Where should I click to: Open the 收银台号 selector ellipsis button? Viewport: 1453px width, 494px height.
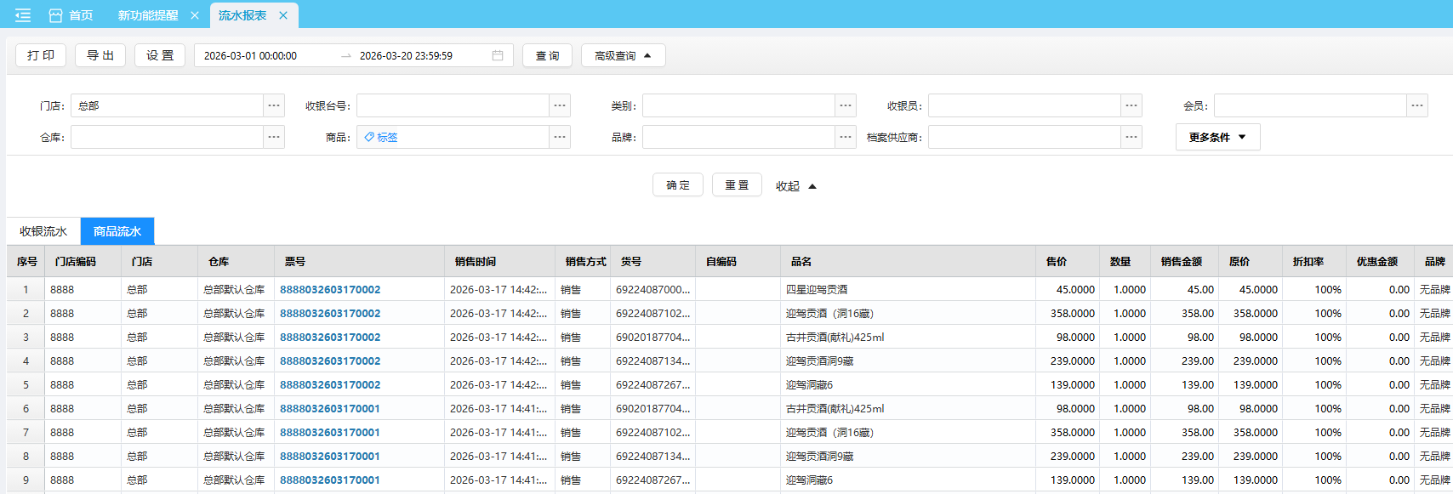pos(559,105)
